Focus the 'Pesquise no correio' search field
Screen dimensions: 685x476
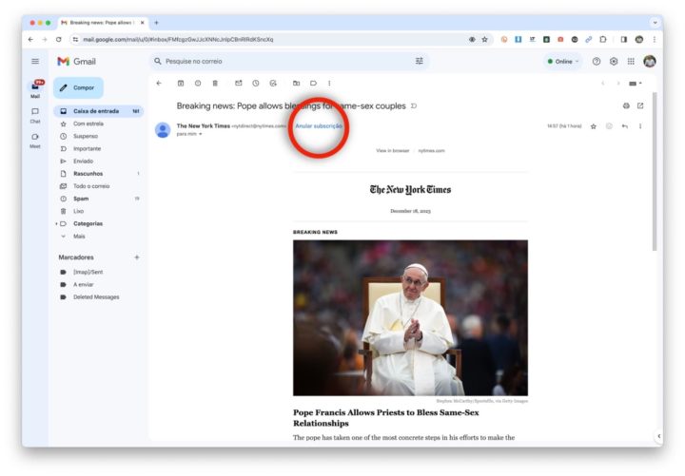pos(288,62)
